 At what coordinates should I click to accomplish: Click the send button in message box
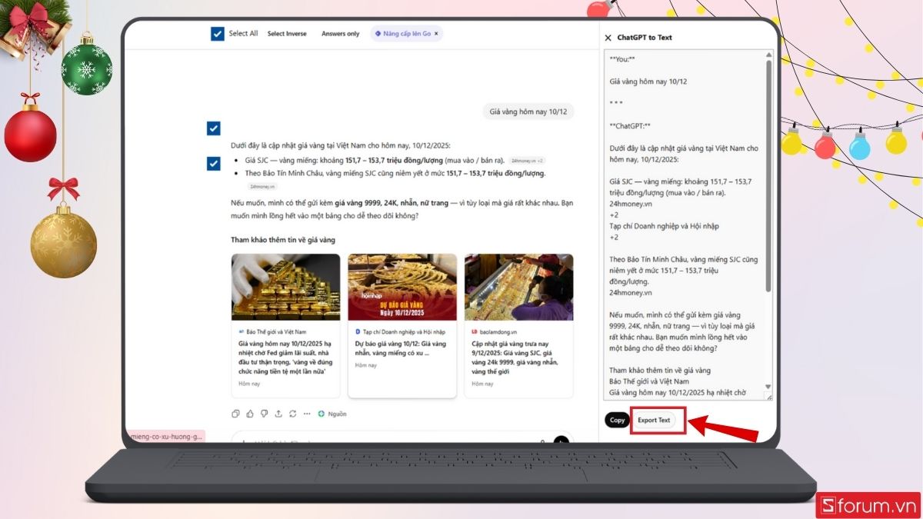(x=561, y=441)
